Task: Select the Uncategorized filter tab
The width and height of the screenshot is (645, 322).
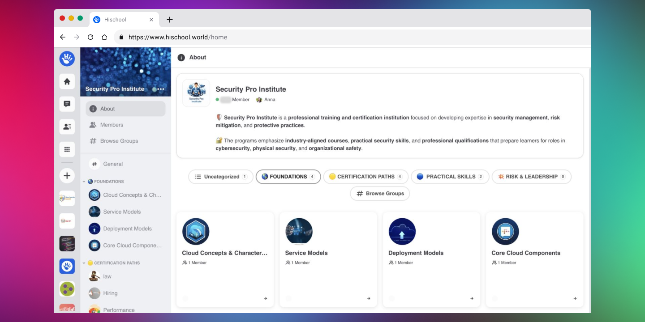Action: pos(221,177)
